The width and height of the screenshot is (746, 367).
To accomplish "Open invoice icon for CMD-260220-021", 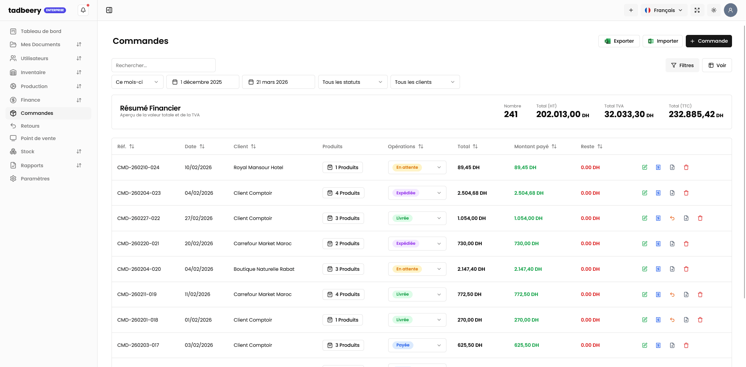I will pos(658,244).
